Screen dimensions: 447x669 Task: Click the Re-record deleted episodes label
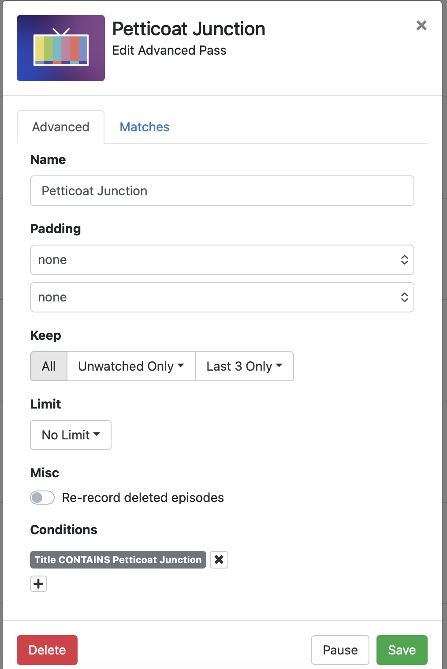(143, 498)
